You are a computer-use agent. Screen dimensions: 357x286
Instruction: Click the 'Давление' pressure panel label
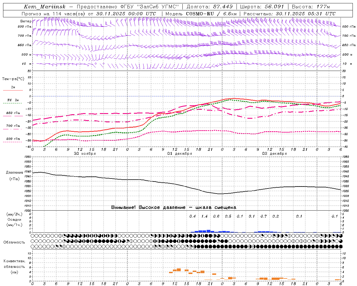click(14, 173)
